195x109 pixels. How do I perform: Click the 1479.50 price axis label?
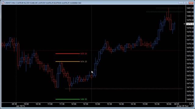pos(190,20)
